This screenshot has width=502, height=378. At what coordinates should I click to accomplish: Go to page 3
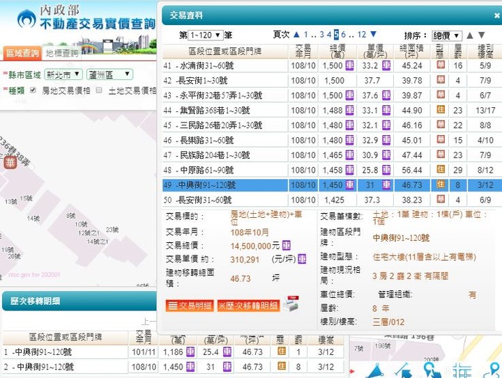click(321, 35)
